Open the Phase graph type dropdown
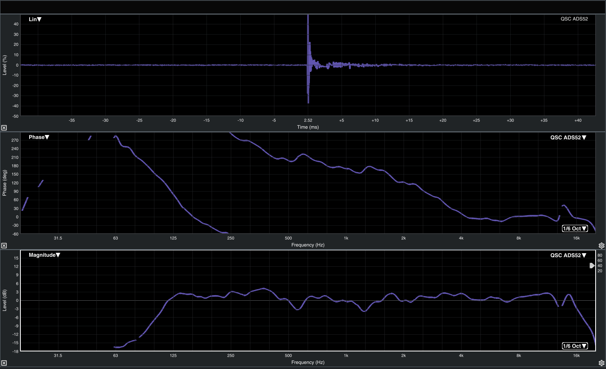Image resolution: width=606 pixels, height=369 pixels. pyautogui.click(x=39, y=137)
